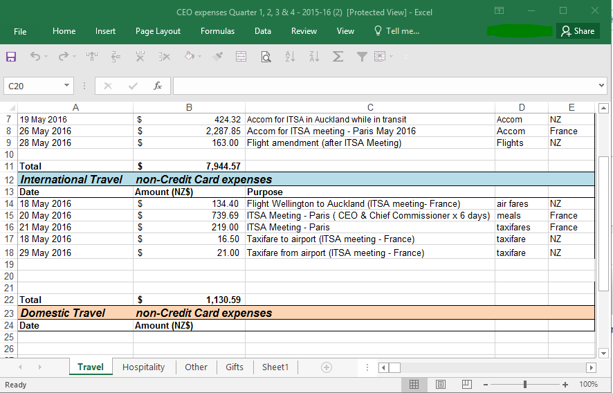Click the Redo arrow icon
Image resolution: width=613 pixels, height=393 pixels.
(64, 57)
